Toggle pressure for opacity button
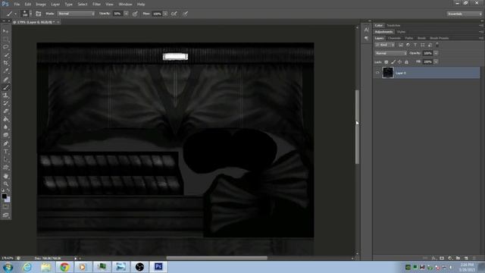 click(x=135, y=14)
